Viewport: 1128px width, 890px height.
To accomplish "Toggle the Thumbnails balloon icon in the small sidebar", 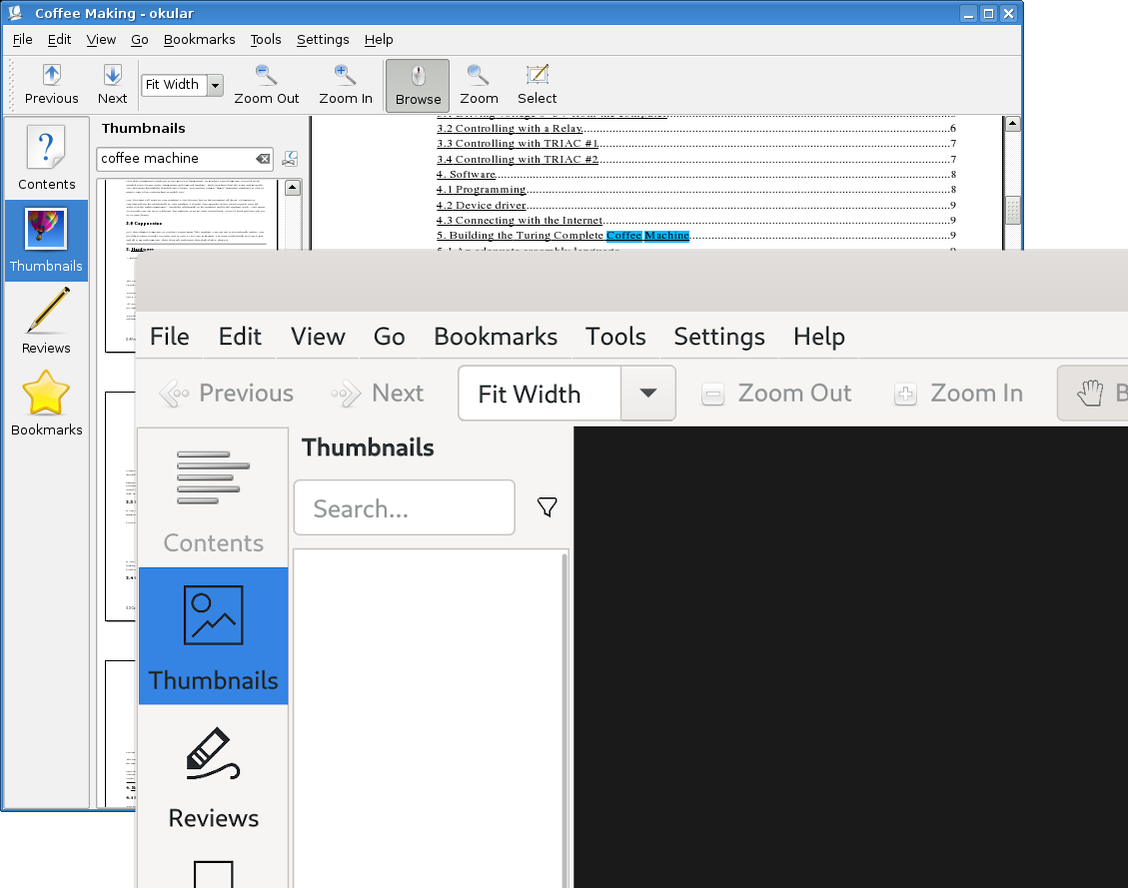I will [46, 240].
